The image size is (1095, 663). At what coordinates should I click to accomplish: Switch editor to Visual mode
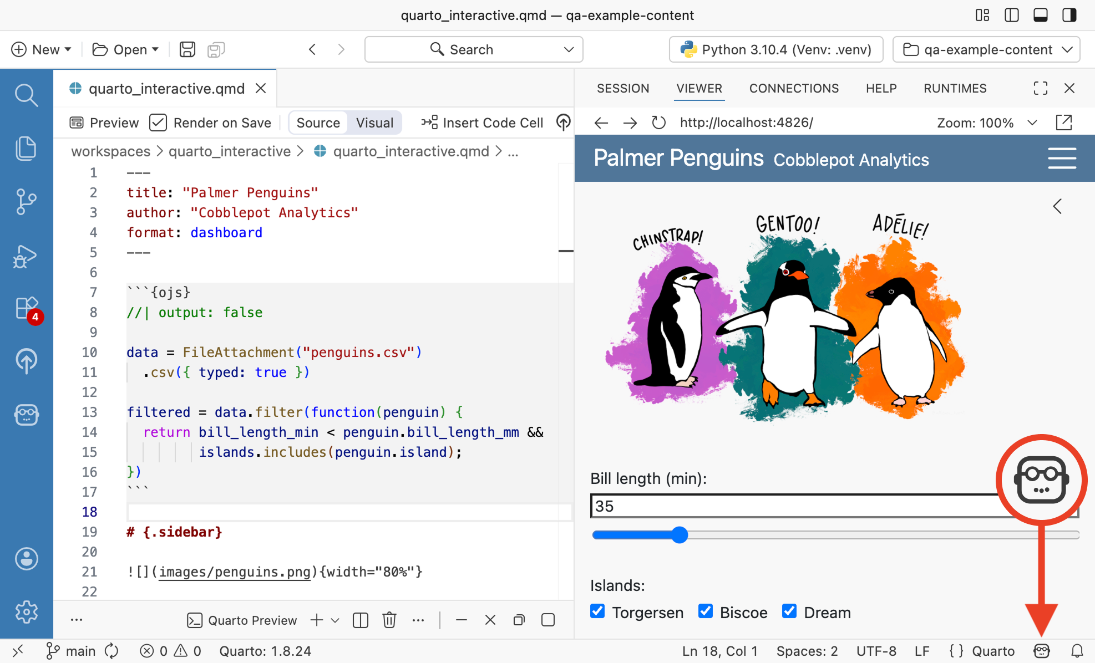pos(374,123)
